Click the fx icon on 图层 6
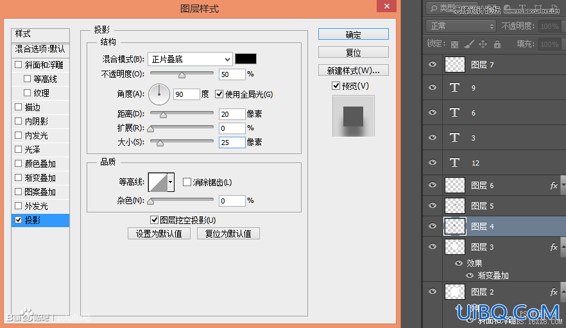The image size is (566, 328). tap(554, 186)
